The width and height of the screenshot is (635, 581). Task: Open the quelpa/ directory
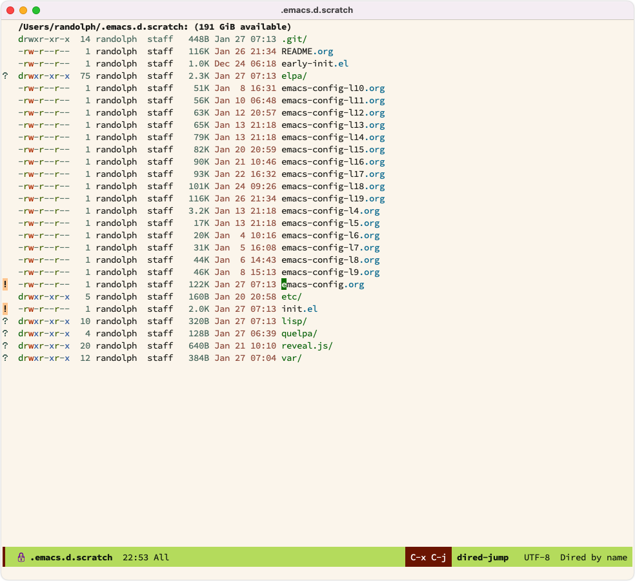(299, 334)
